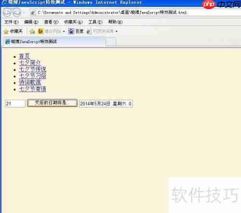
Task: Click the address bar file path
Action: click(112, 13)
